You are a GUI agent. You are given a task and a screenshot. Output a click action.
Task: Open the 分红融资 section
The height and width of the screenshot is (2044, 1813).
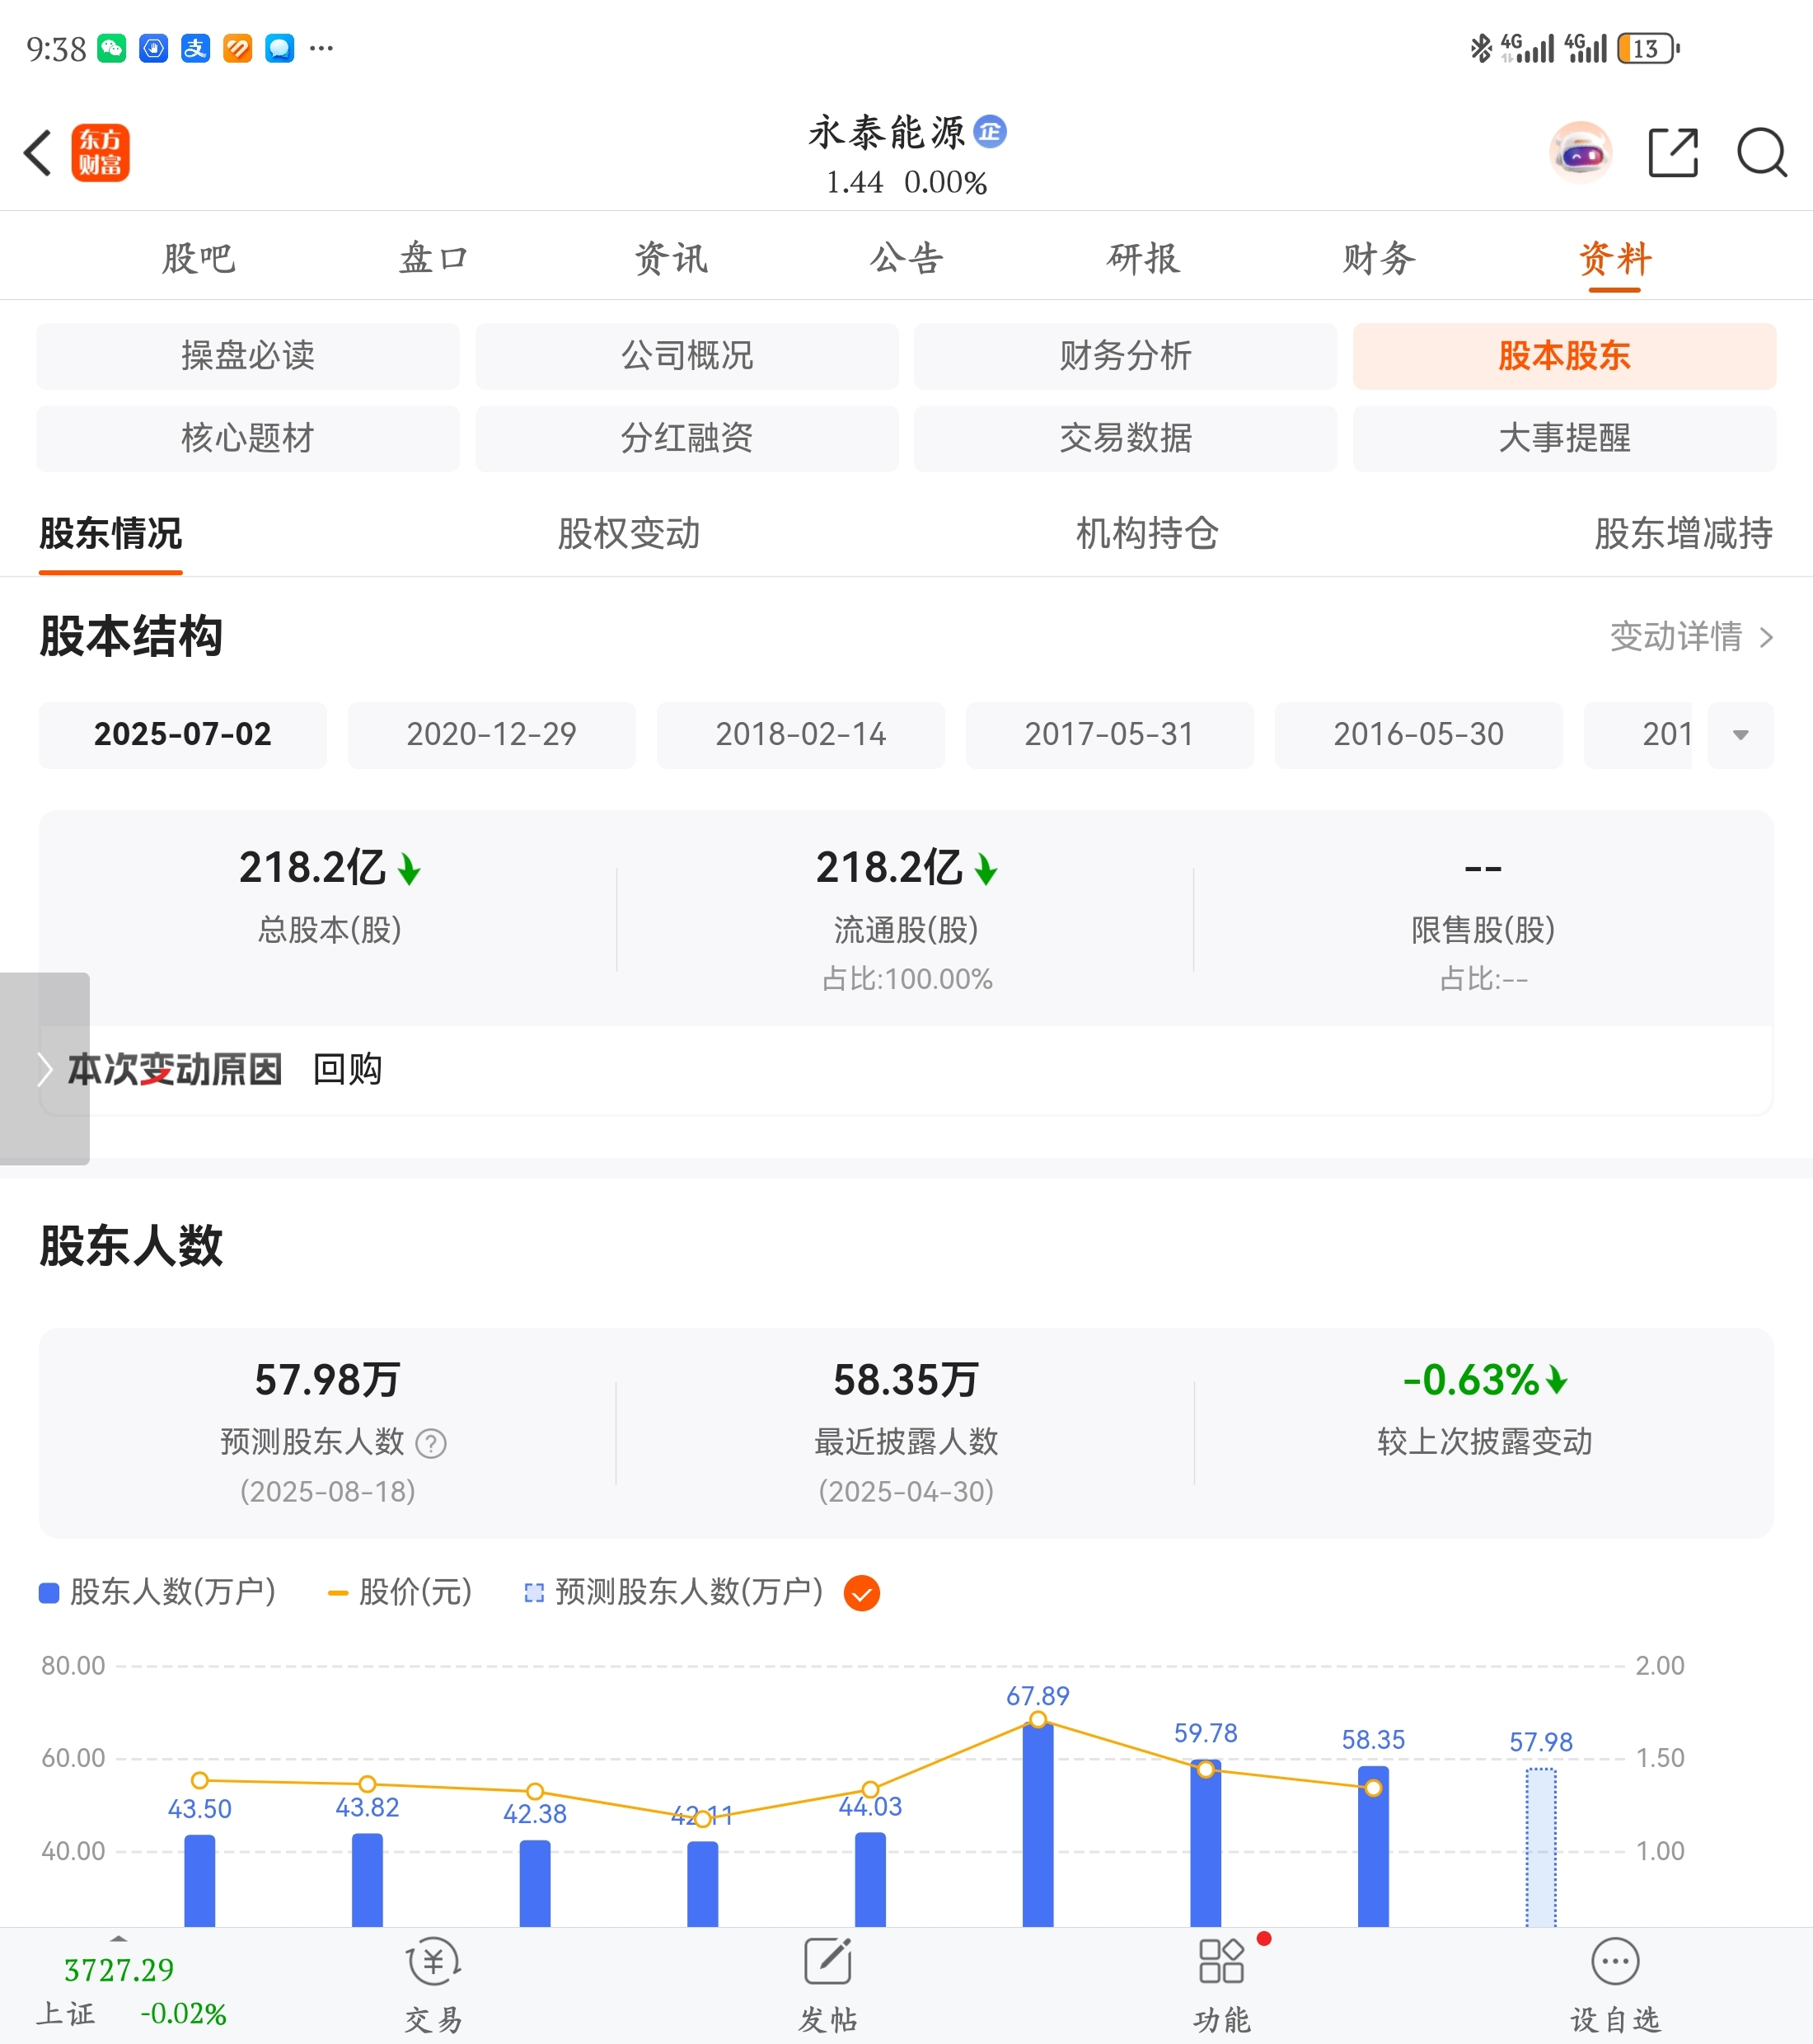pos(687,438)
